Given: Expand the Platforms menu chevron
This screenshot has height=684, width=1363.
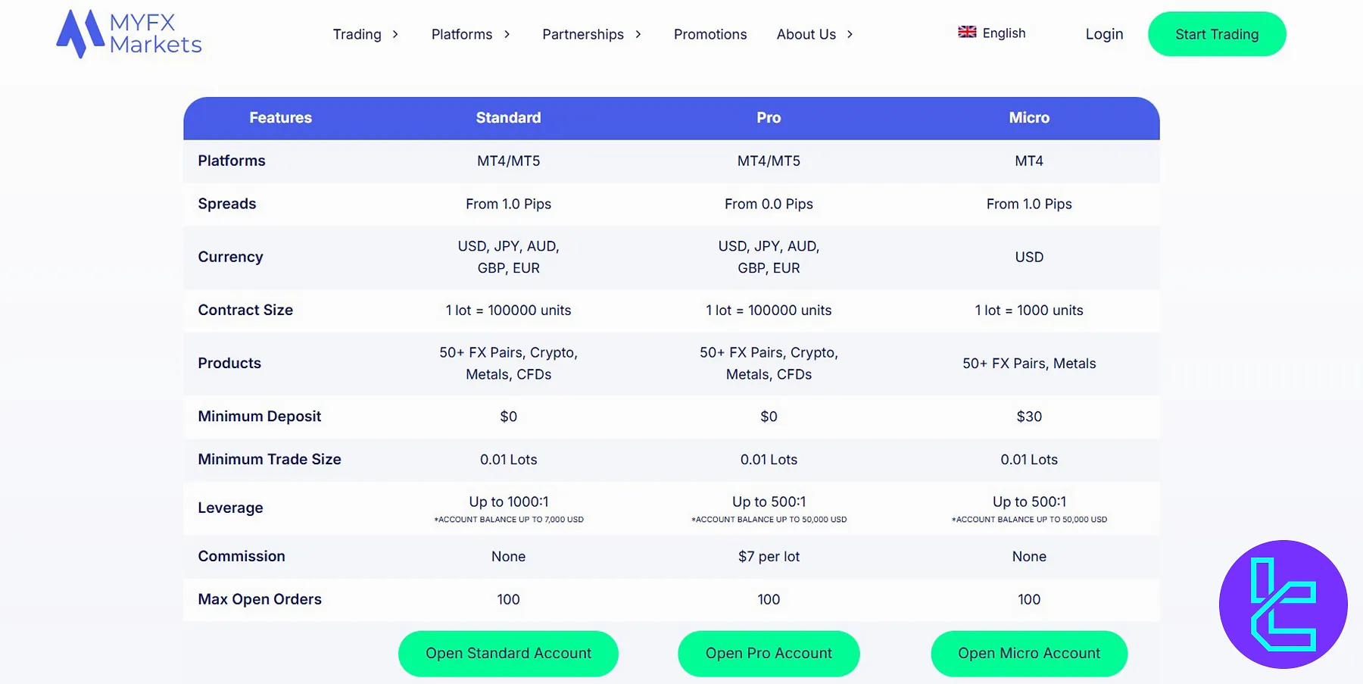Looking at the screenshot, I should point(507,34).
